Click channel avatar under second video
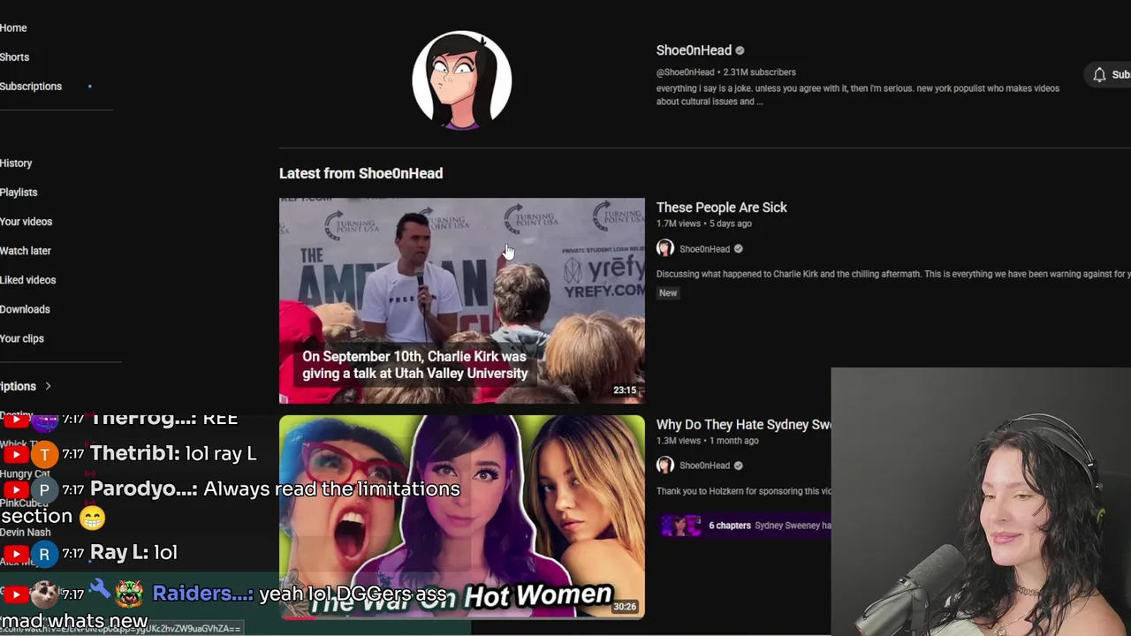The image size is (1131, 636). click(664, 466)
